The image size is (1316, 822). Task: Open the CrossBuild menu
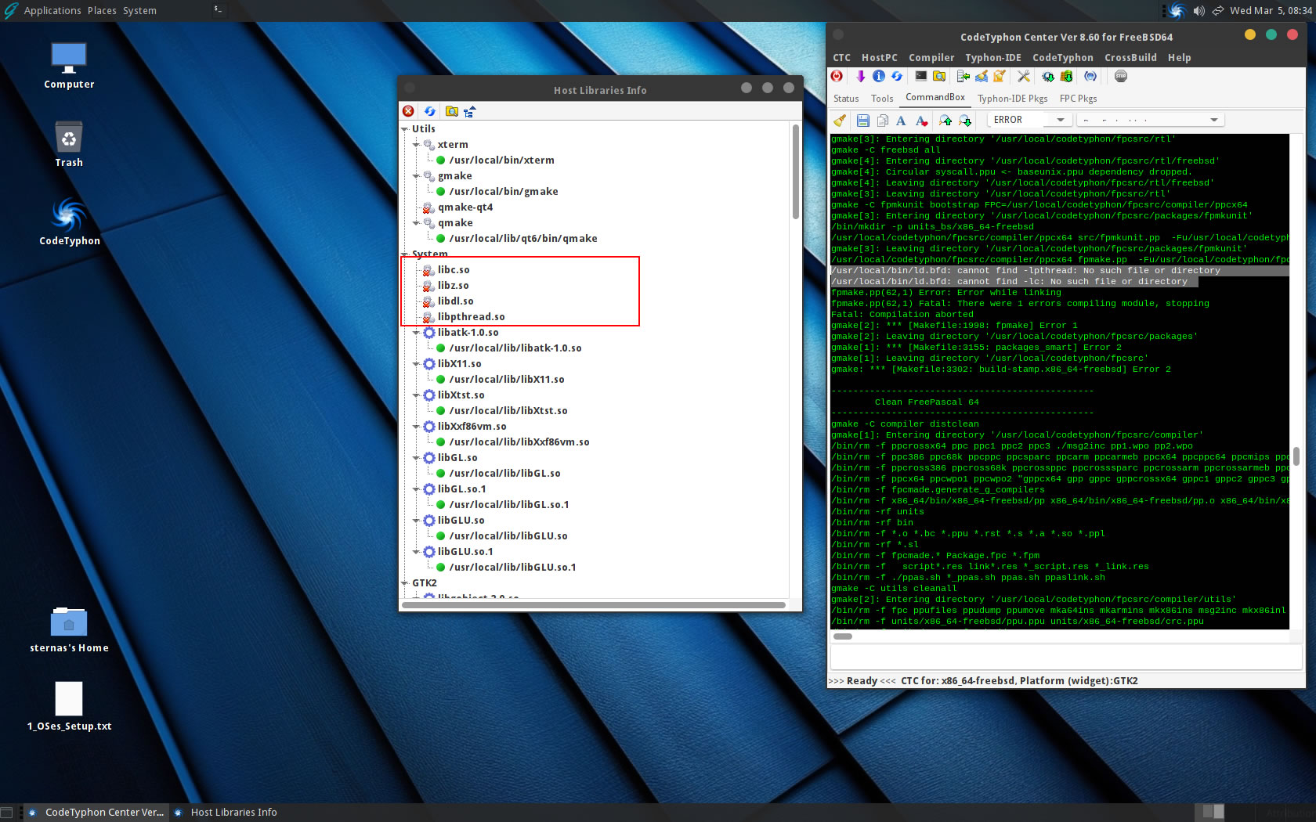click(1130, 58)
